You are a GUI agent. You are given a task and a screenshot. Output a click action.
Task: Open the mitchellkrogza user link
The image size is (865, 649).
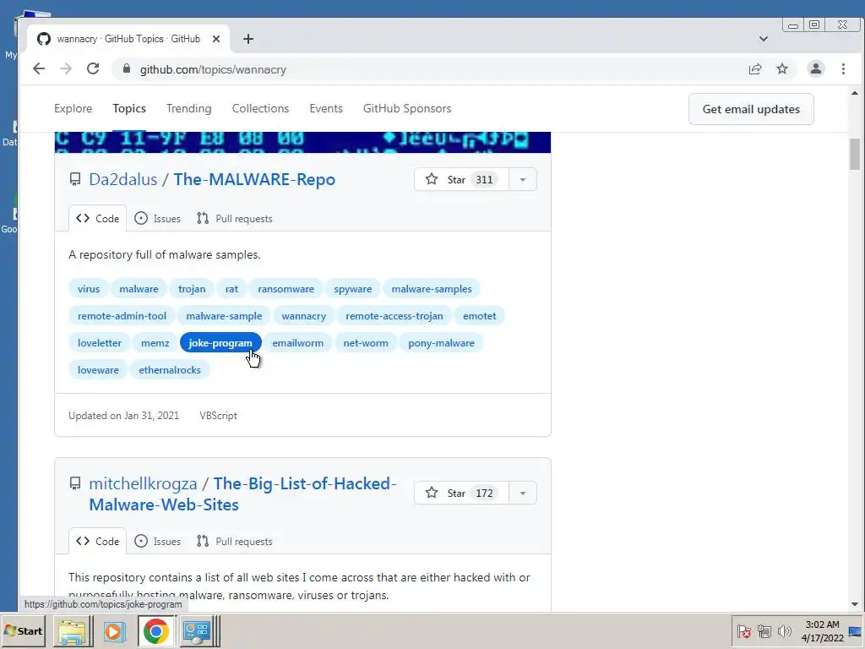pyautogui.click(x=143, y=483)
